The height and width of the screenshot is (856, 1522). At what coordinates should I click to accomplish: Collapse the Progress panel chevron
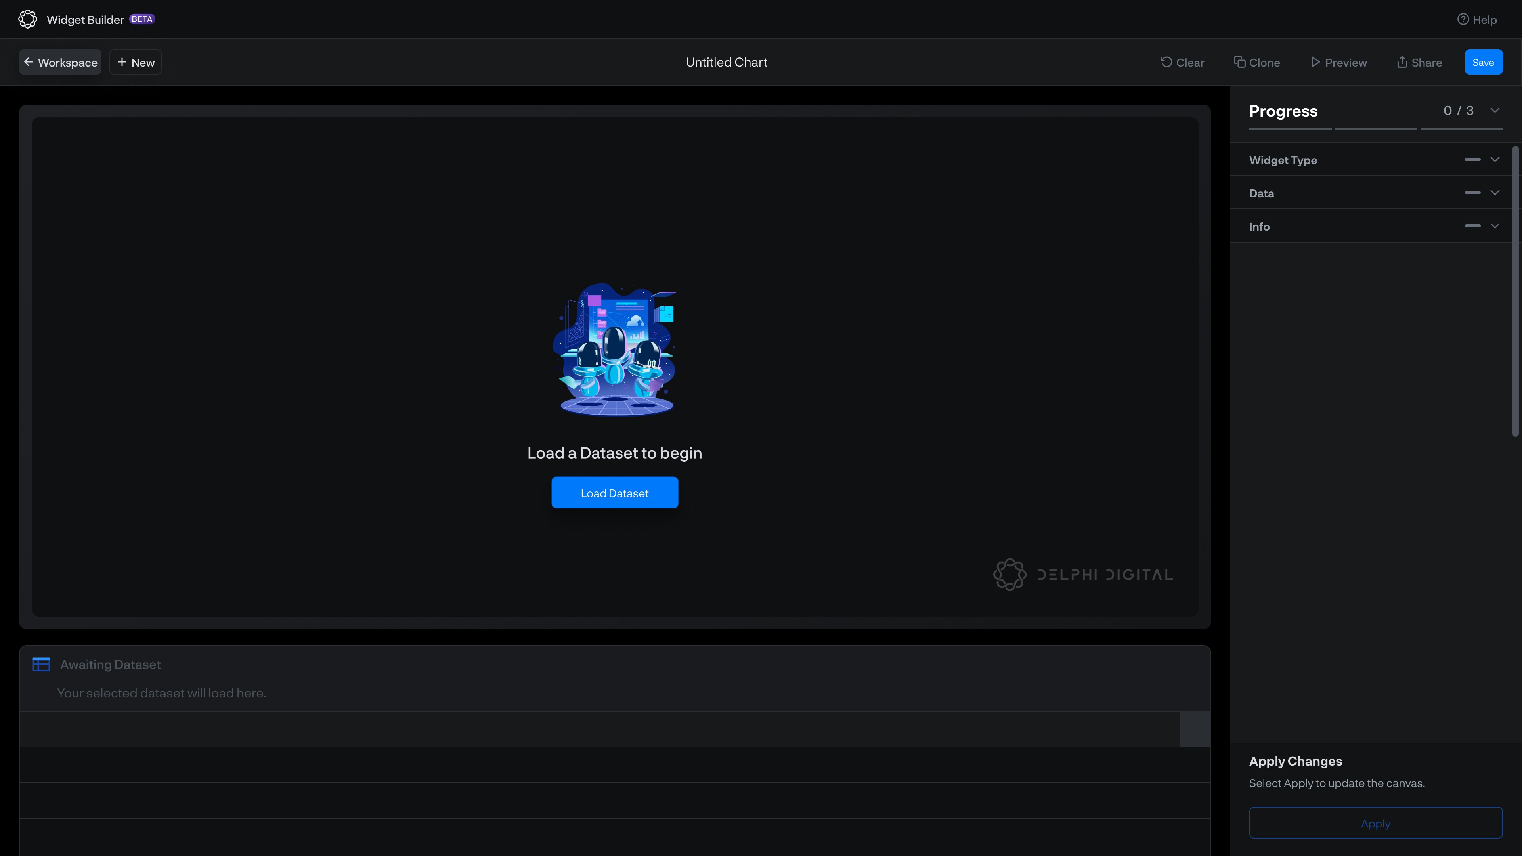tap(1495, 111)
